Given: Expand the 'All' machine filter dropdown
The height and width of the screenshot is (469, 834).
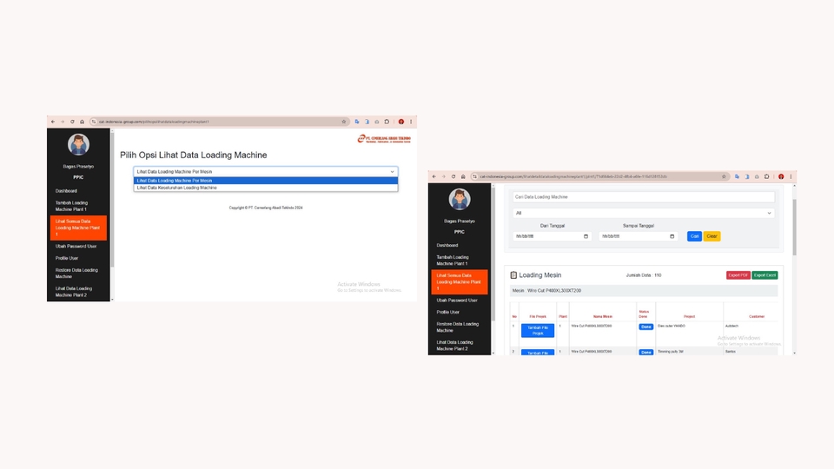Looking at the screenshot, I should coord(643,213).
